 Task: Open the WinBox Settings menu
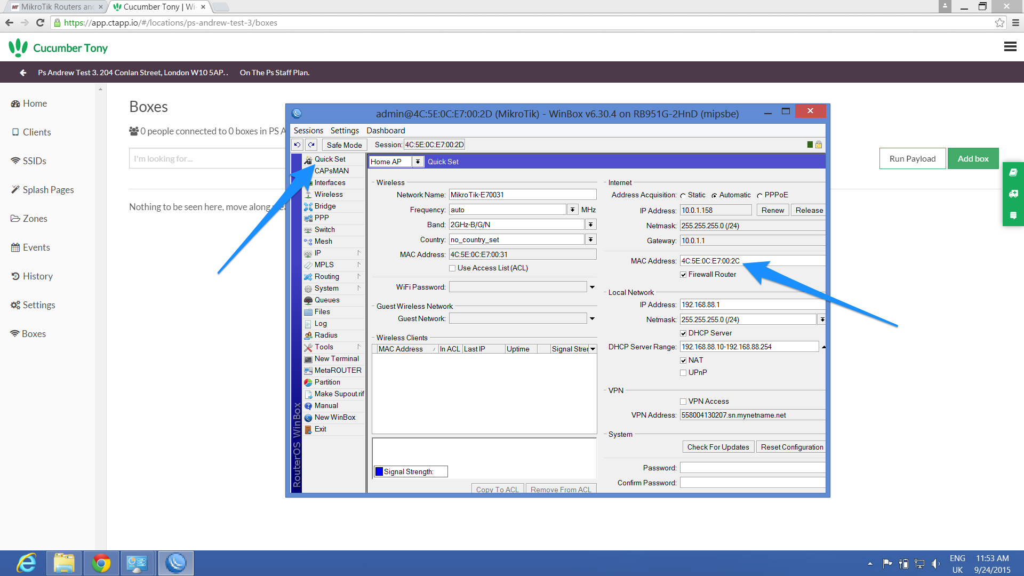point(345,131)
